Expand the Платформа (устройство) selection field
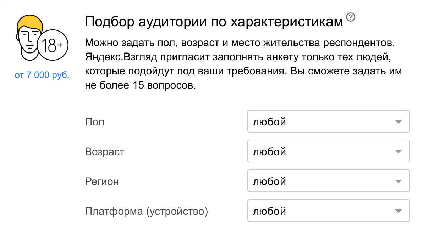Viewport: 423px width, 241px height. pyautogui.click(x=328, y=212)
